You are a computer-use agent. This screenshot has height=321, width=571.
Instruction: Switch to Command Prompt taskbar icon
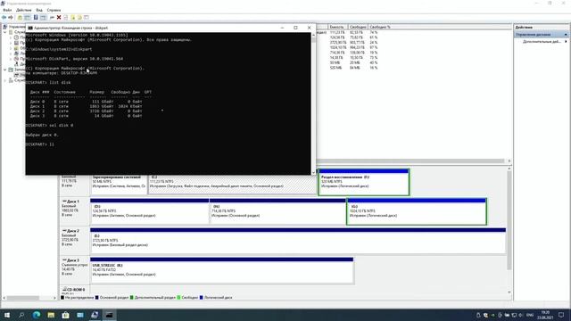(109, 315)
